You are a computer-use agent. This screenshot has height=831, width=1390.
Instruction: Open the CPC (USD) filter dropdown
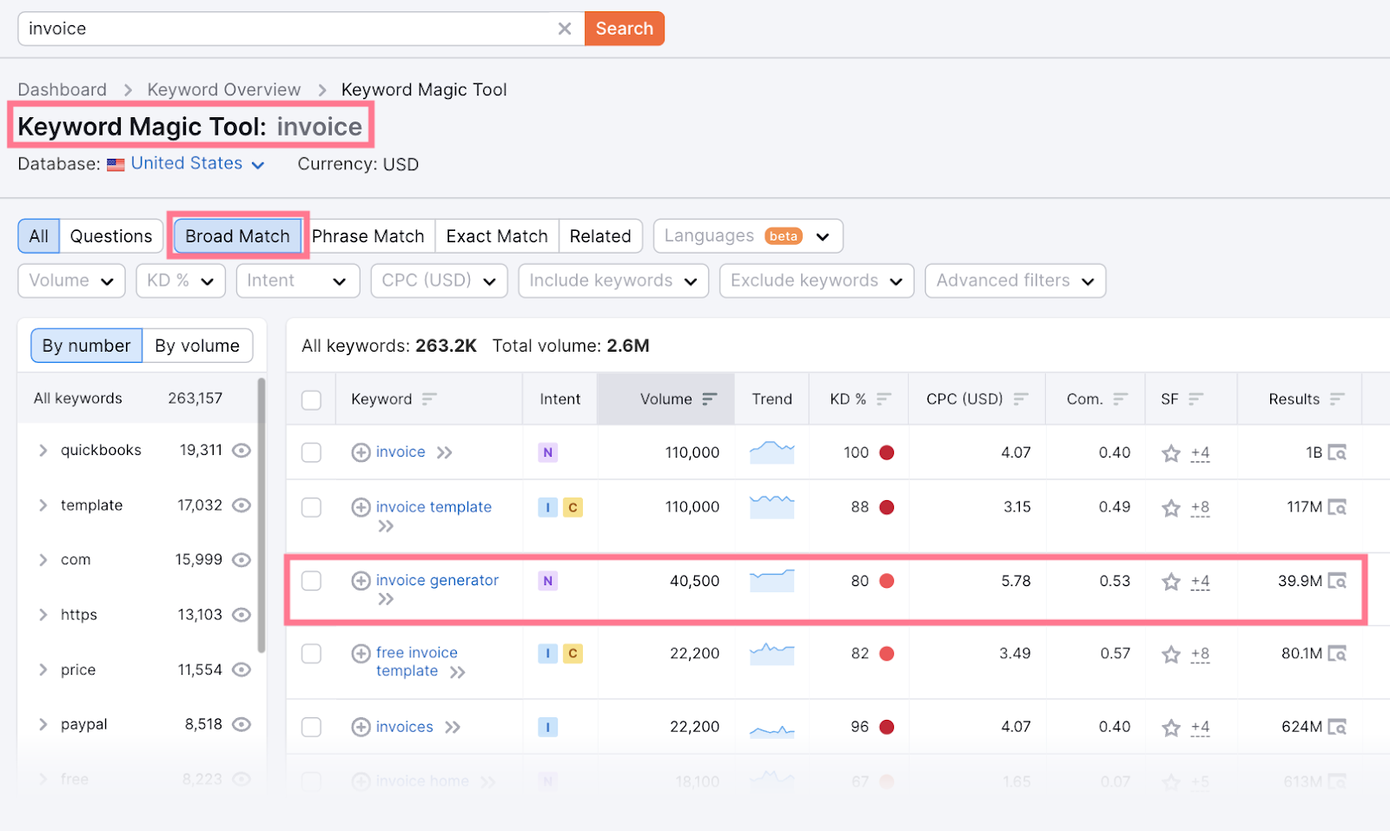click(x=439, y=280)
